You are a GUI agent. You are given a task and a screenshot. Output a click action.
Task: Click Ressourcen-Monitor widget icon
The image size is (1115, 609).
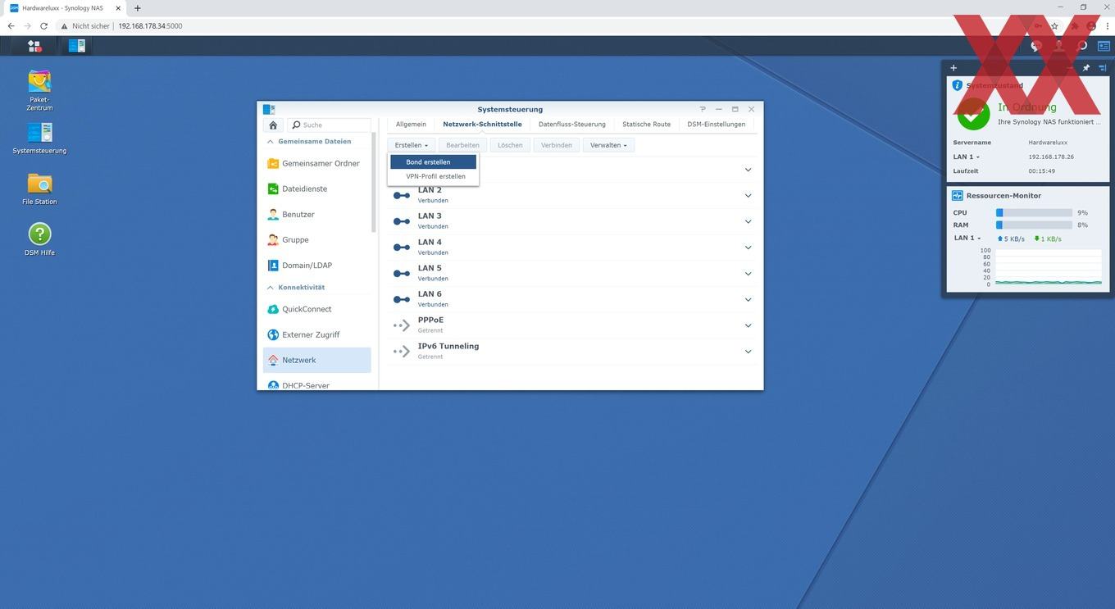(957, 196)
